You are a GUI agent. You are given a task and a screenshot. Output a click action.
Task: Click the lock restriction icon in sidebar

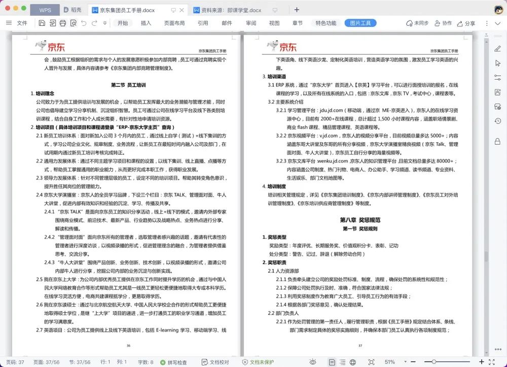(x=498, y=142)
